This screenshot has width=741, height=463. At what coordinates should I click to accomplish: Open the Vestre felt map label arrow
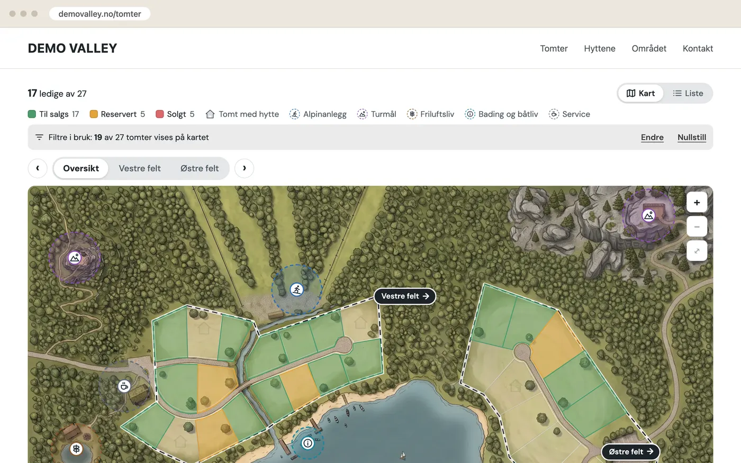[x=405, y=296]
